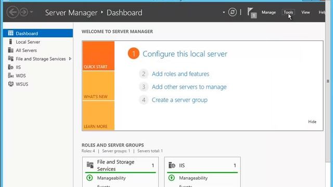Screen dimensions: 333x187
Task: Click File and Storage Services tile icon
Action: point(90,165)
